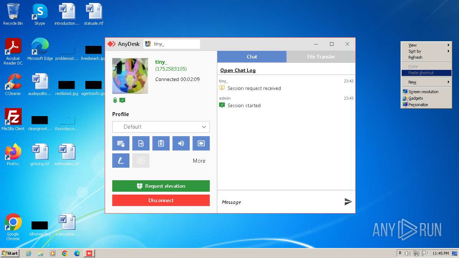Select girlsring.rtf desktop file
The width and height of the screenshot is (459, 258).
pos(40,155)
